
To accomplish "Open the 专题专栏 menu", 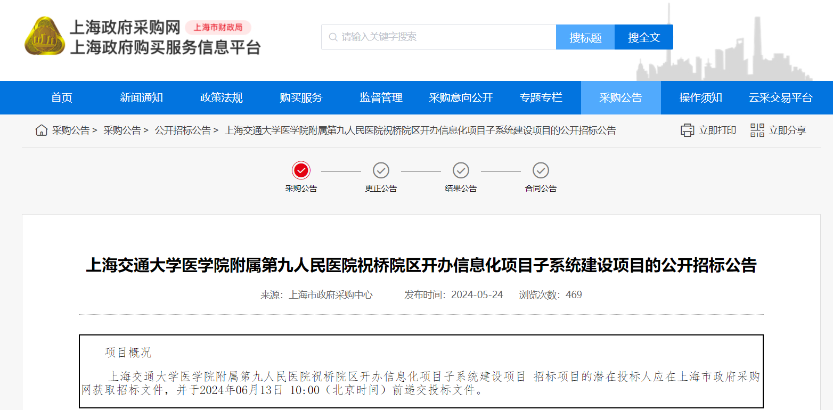I will tap(541, 97).
